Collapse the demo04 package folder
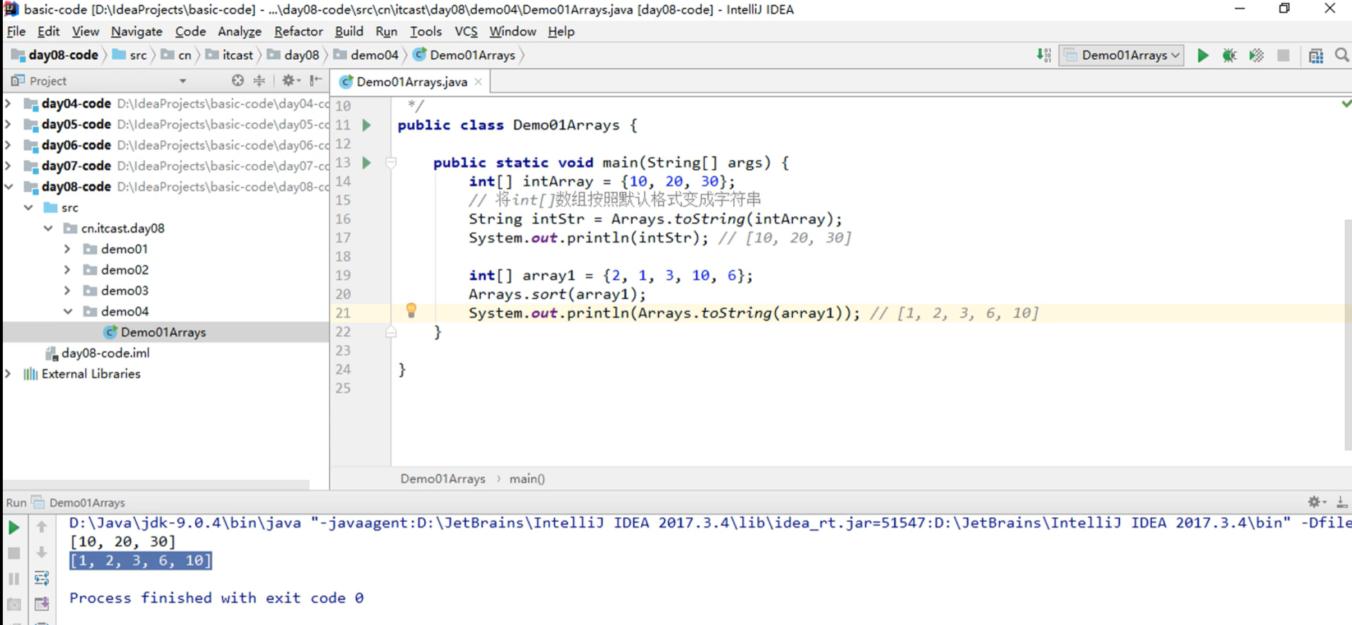This screenshot has width=1352, height=625. [x=67, y=311]
